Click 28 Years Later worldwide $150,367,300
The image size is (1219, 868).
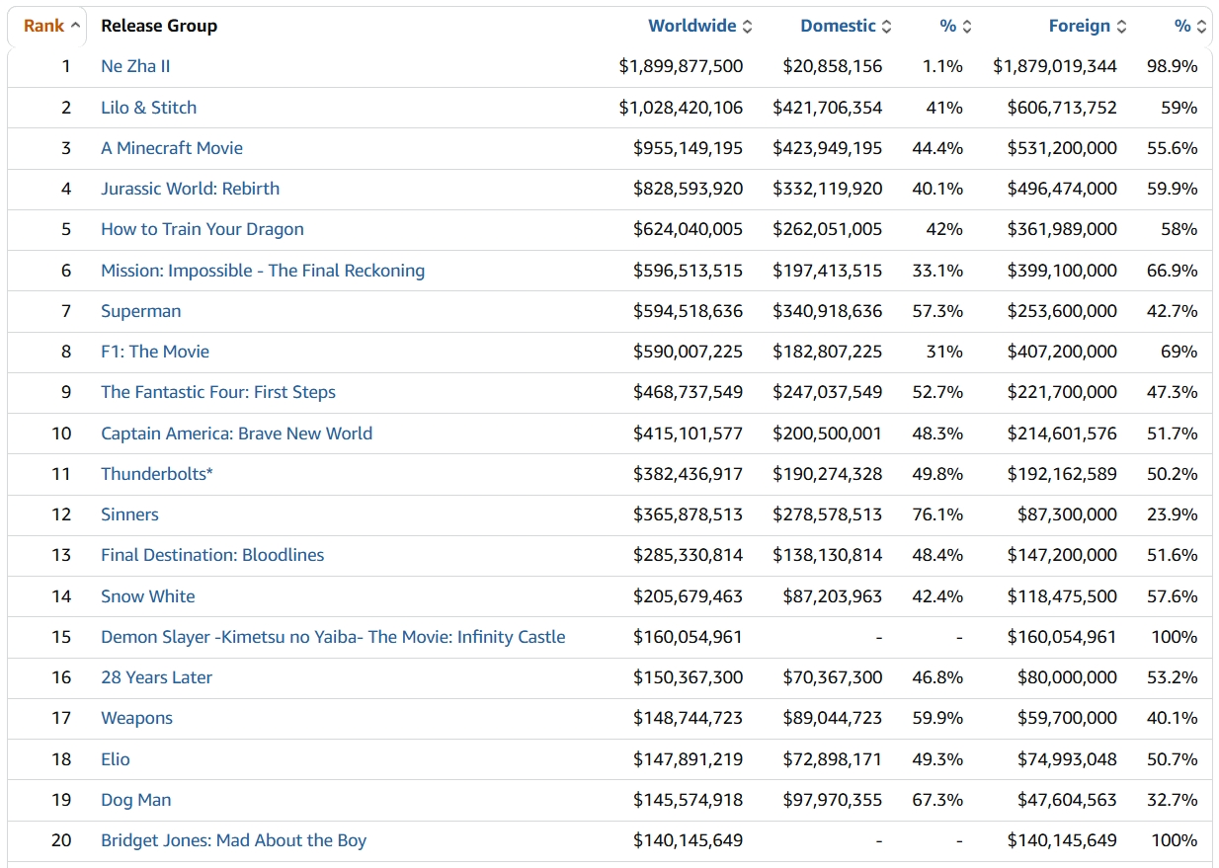pyautogui.click(x=688, y=677)
